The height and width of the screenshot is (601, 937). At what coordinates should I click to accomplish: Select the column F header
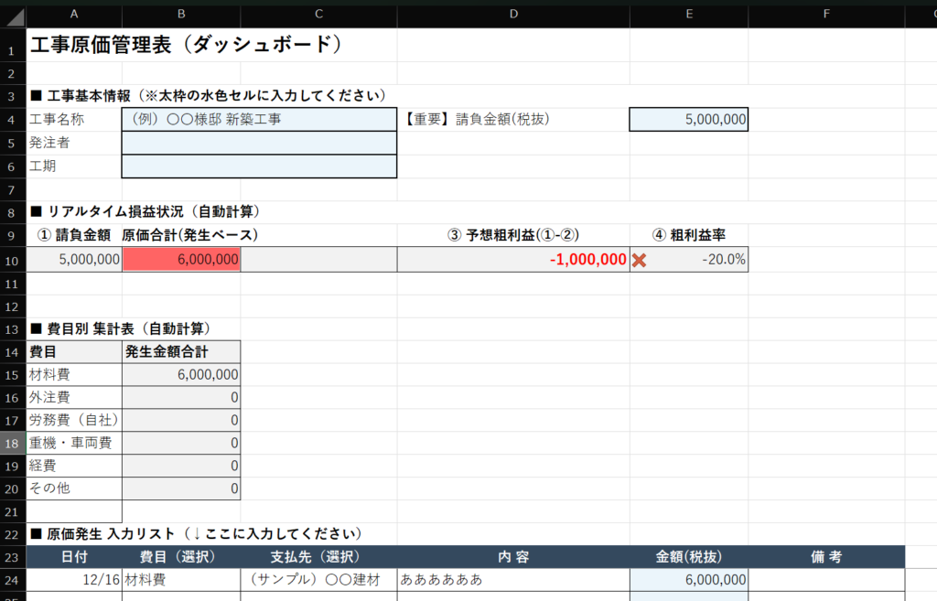pos(826,14)
